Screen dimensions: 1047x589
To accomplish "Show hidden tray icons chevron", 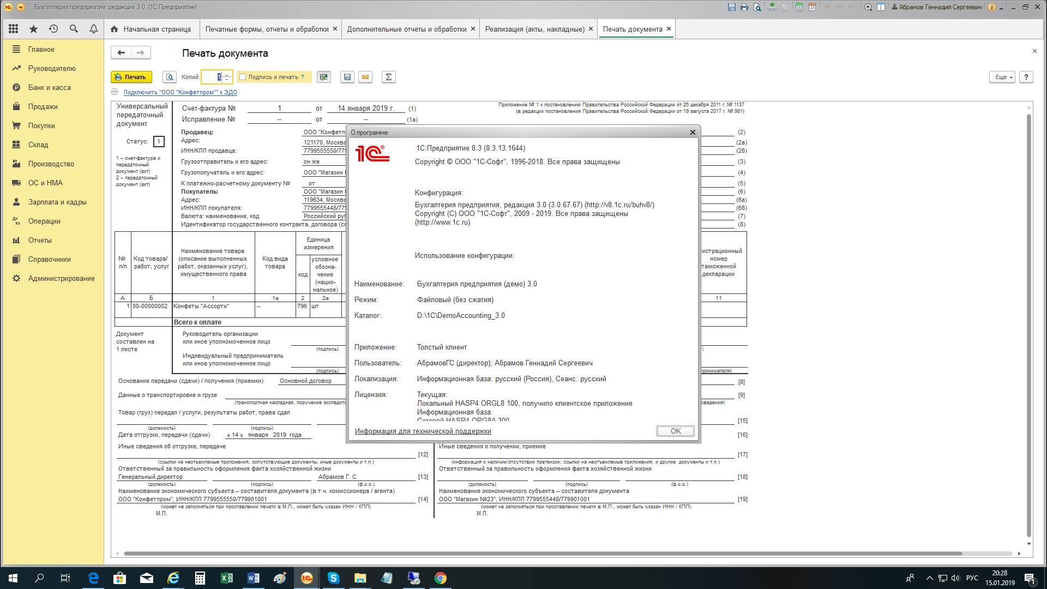I will tap(929, 578).
